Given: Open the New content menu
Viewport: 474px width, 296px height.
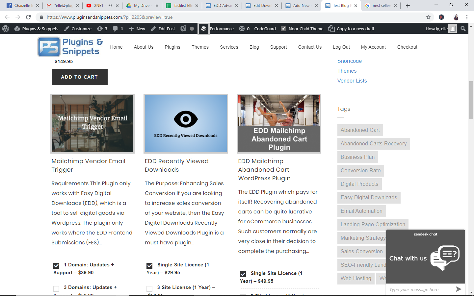Looking at the screenshot, I should 137,29.
